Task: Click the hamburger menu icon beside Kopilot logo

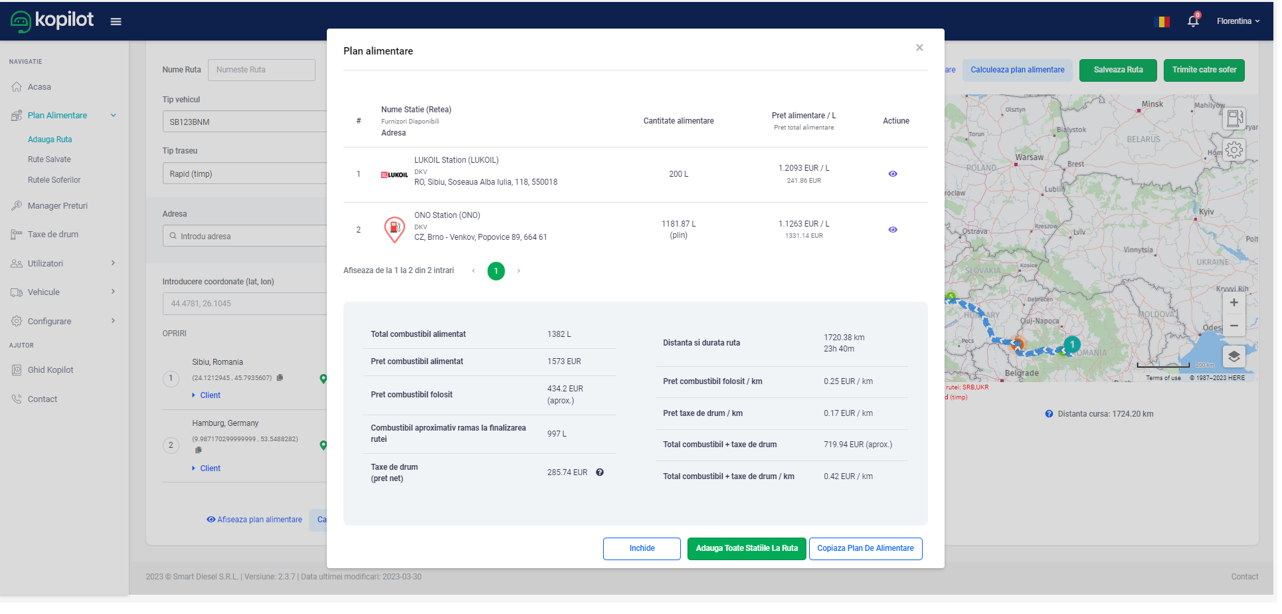Action: click(116, 21)
